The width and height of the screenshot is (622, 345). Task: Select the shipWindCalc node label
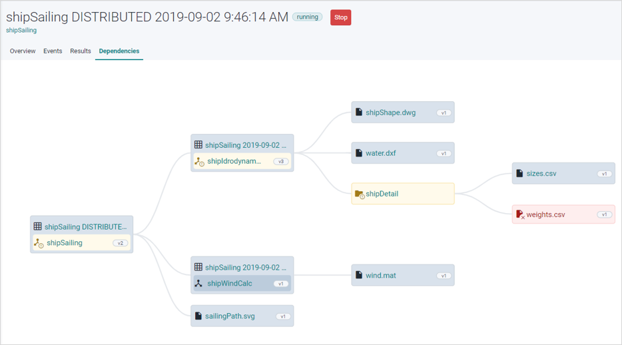click(230, 283)
